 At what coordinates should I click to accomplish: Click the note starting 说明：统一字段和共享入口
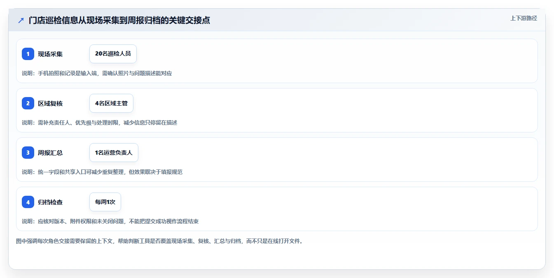point(102,172)
